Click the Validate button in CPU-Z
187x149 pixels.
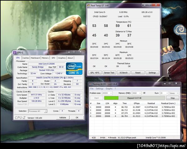[63, 117]
